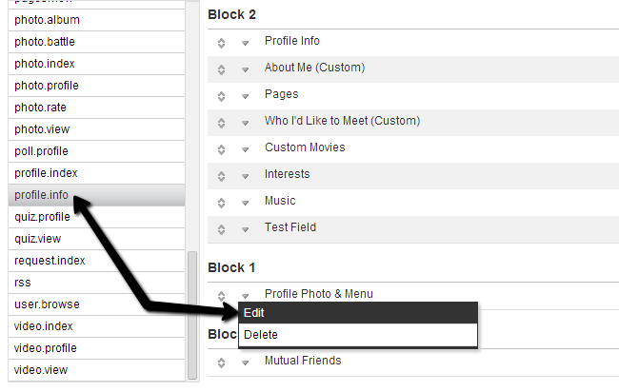Viewport: 619px width, 392px height.
Task: Expand the dropdown arrow next to Profile Info
Action: (x=245, y=43)
